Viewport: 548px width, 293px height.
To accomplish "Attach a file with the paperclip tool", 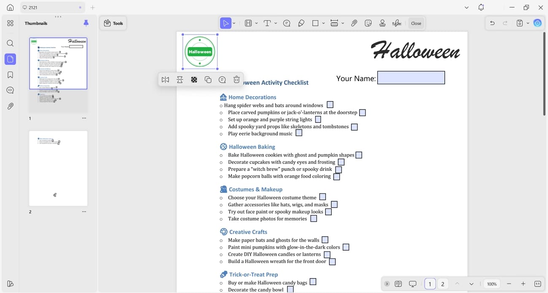I will tap(354, 23).
